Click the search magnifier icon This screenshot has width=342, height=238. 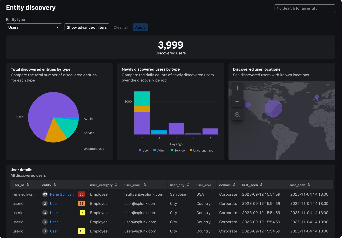click(279, 8)
